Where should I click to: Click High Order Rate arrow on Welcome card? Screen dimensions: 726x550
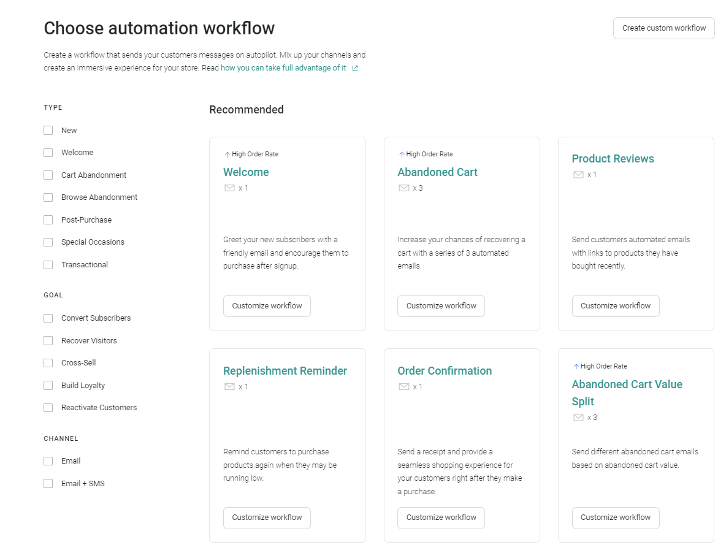pos(227,155)
